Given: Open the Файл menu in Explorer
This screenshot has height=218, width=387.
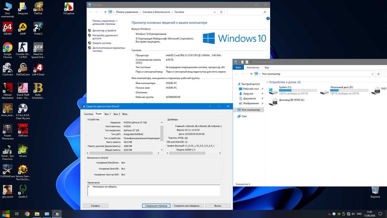Looking at the screenshot, I should tap(238, 67).
